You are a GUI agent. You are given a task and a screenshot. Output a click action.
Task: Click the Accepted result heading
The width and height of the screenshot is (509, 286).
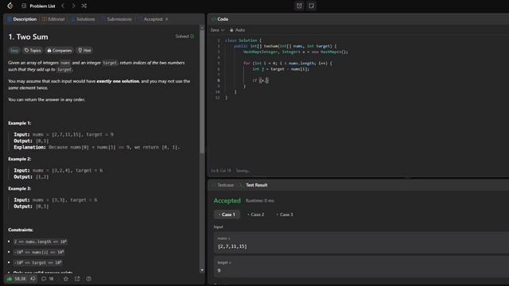coord(227,201)
